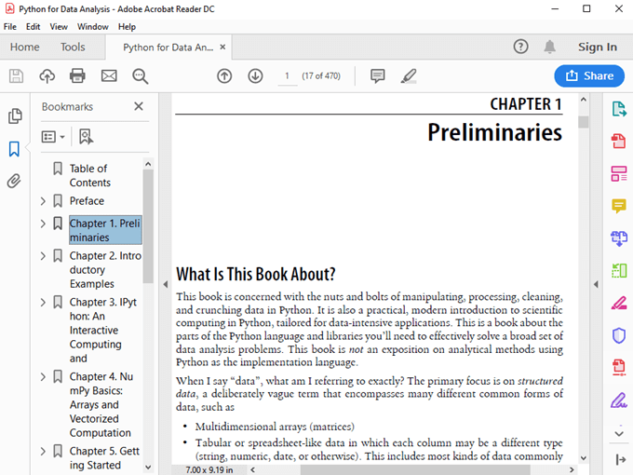Open the Edit menu
Image resolution: width=633 pixels, height=475 pixels.
click(34, 27)
